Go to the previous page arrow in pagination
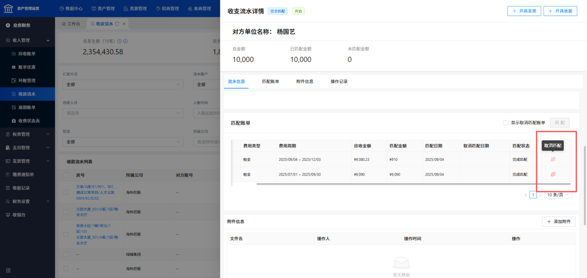The image size is (587, 278). click(x=526, y=195)
